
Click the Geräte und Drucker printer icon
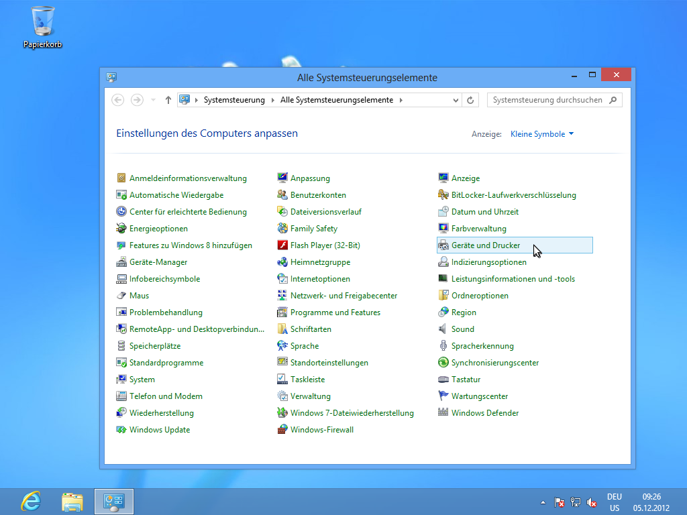(443, 245)
